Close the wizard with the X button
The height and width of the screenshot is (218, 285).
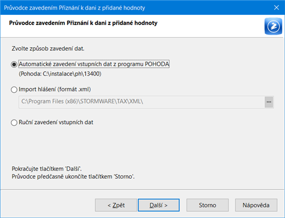tap(276, 7)
